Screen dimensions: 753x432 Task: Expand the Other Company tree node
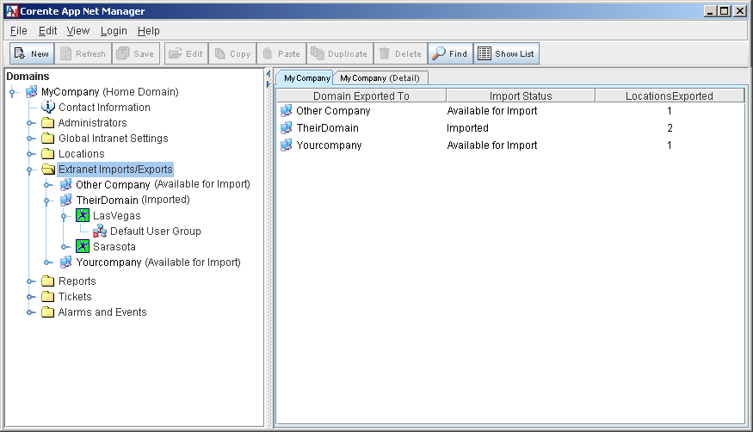click(48, 185)
